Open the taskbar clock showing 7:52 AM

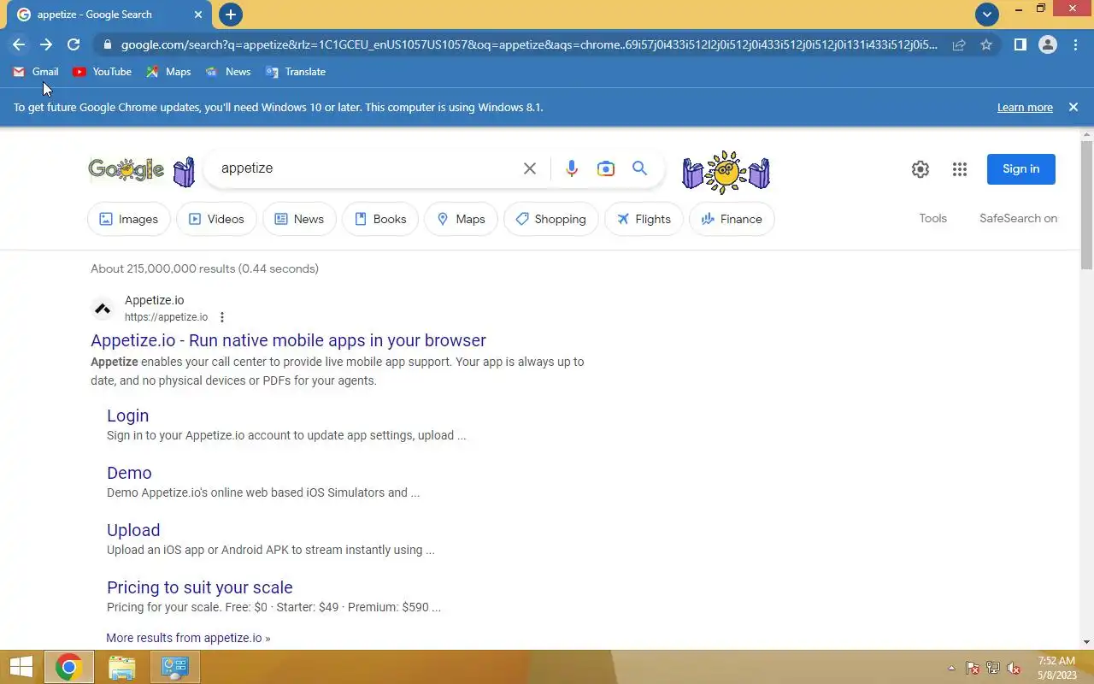pos(1057,668)
